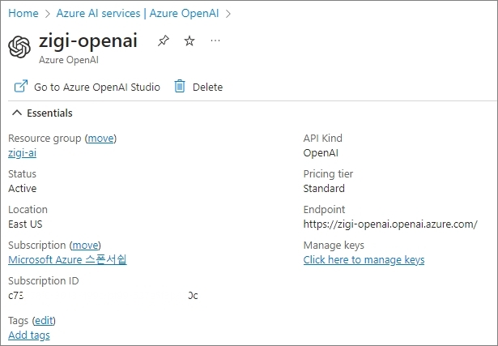The width and height of the screenshot is (498, 346).
Task: Click move link next to Subscription
Action: point(85,246)
